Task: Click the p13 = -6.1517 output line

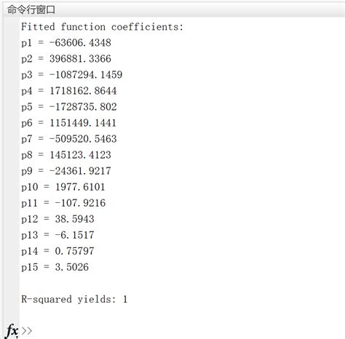Action: (x=57, y=235)
